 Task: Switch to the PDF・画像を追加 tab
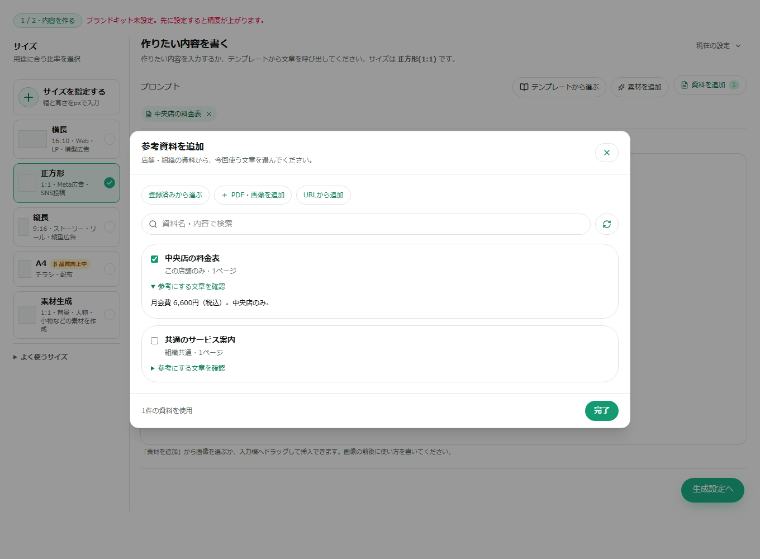point(253,195)
